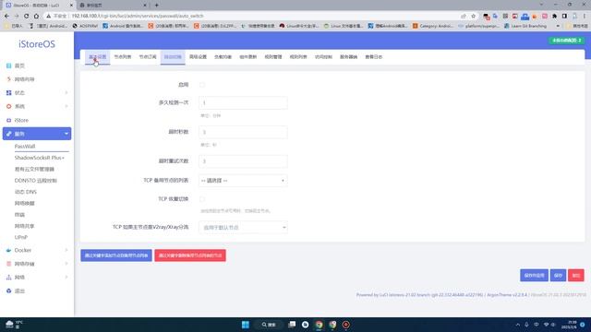This screenshot has height=332, width=591.
Task: Toggle the TCP restore switch (TCP 恢复切换) checkbox
Action: point(202,199)
